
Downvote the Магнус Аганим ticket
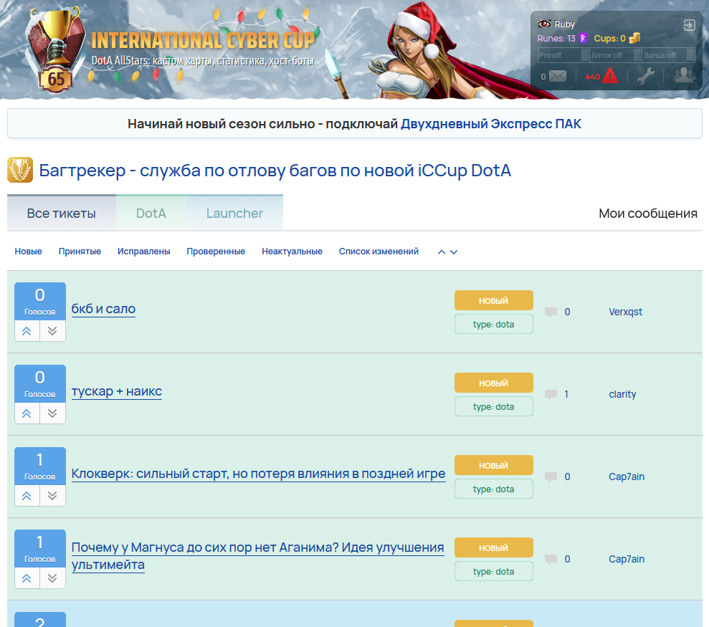tap(52, 578)
